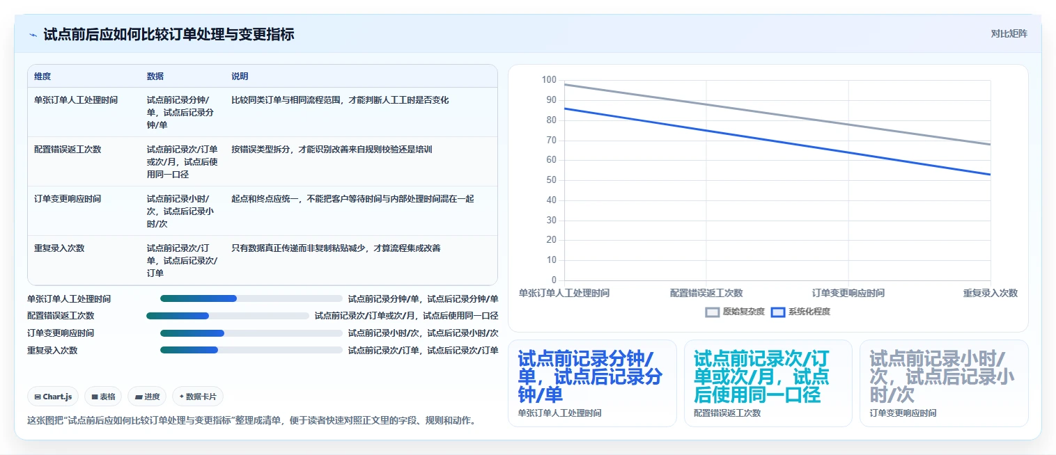The width and height of the screenshot is (1056, 455).
Task: Click the lightning icon beside the title
Action: [x=33, y=35]
